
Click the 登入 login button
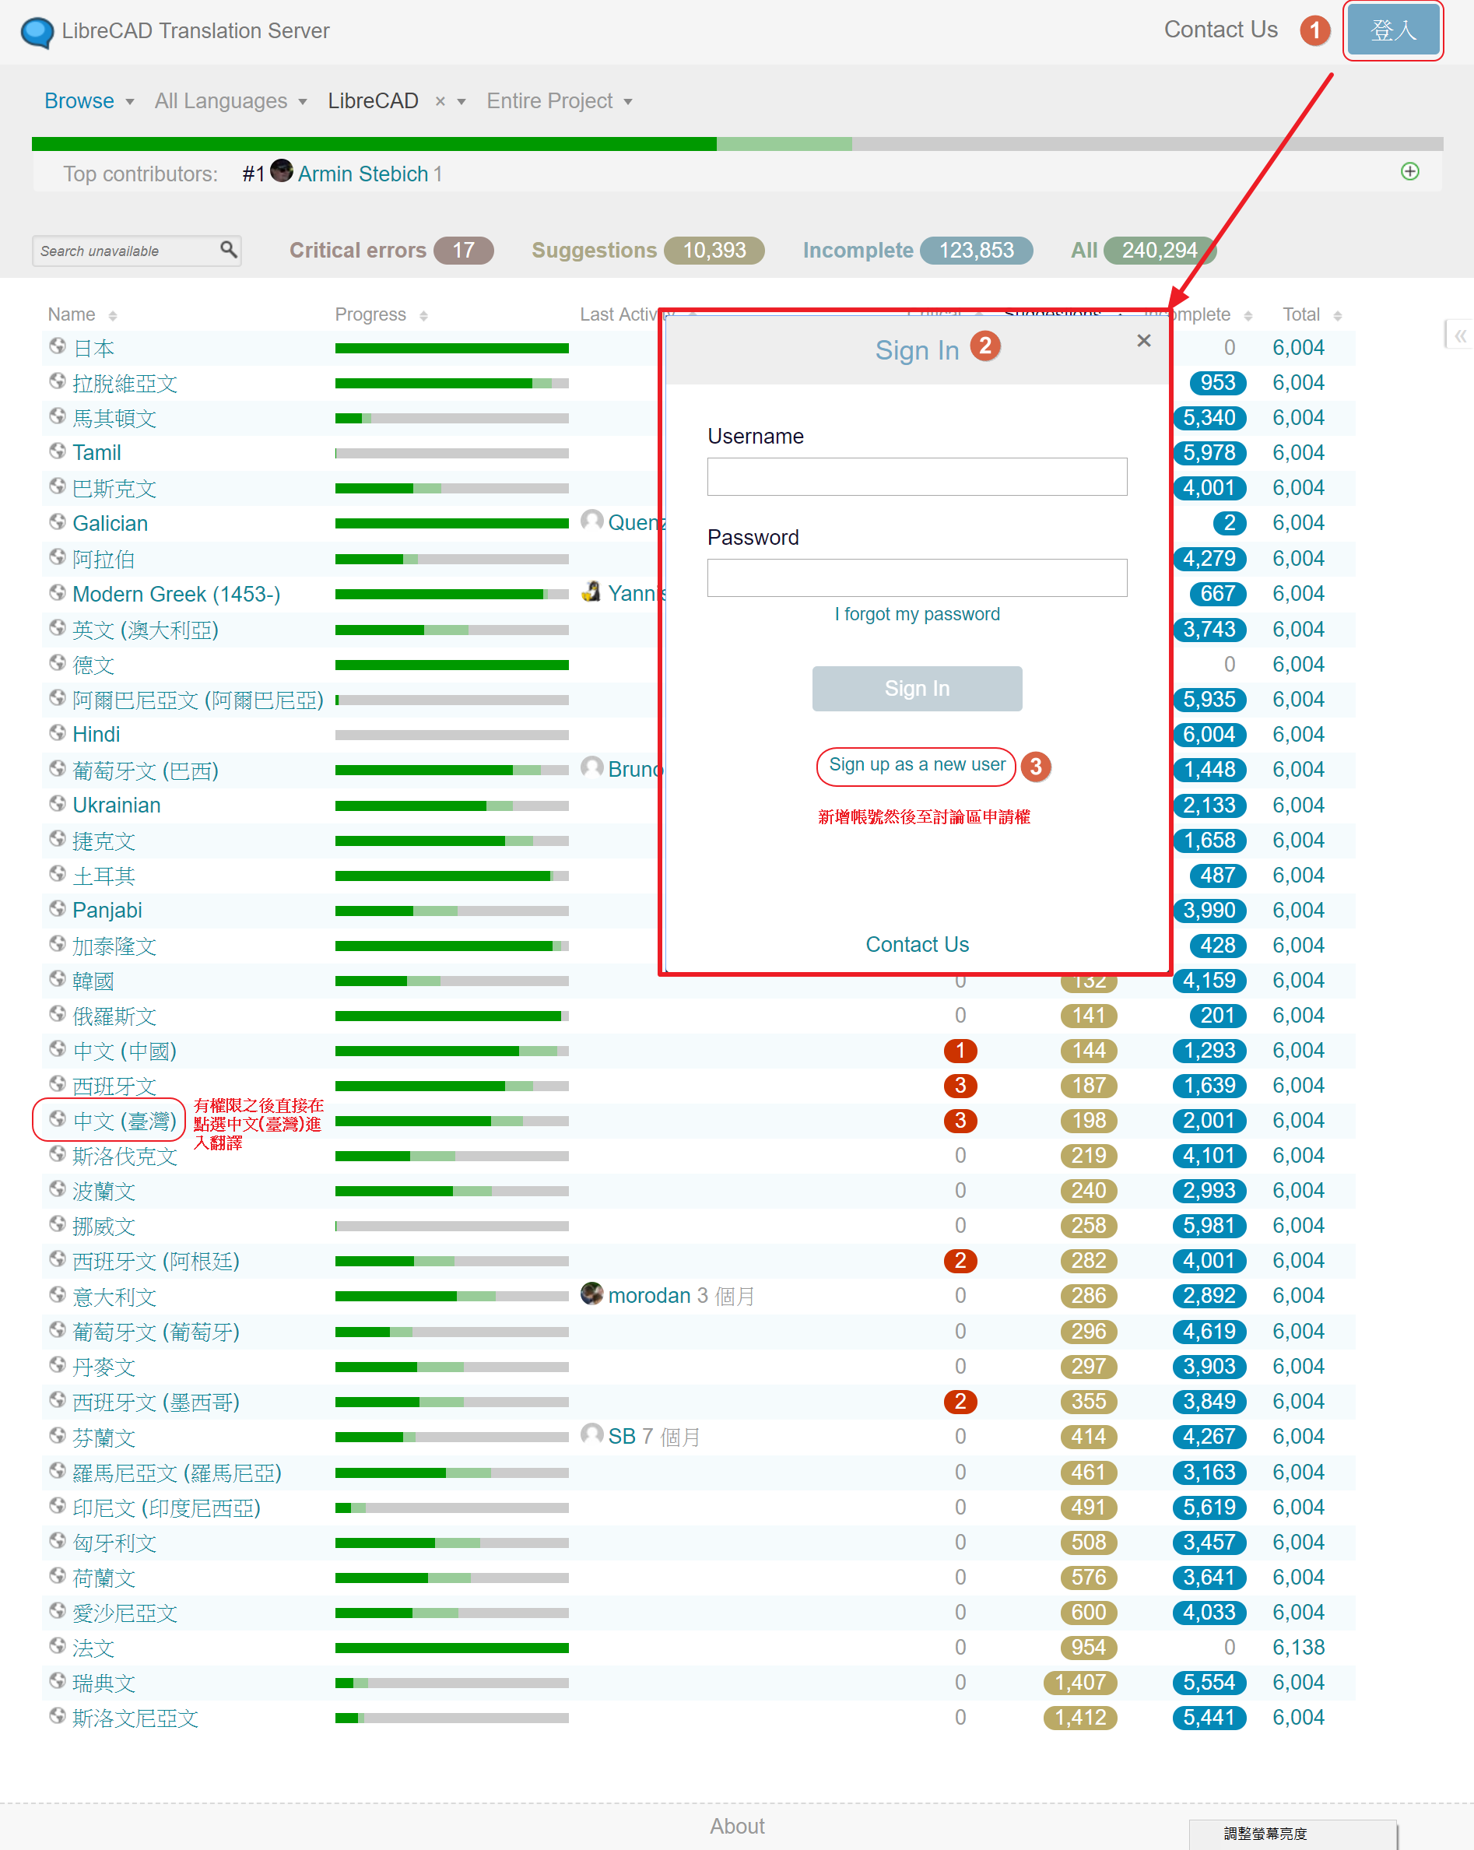[1393, 31]
